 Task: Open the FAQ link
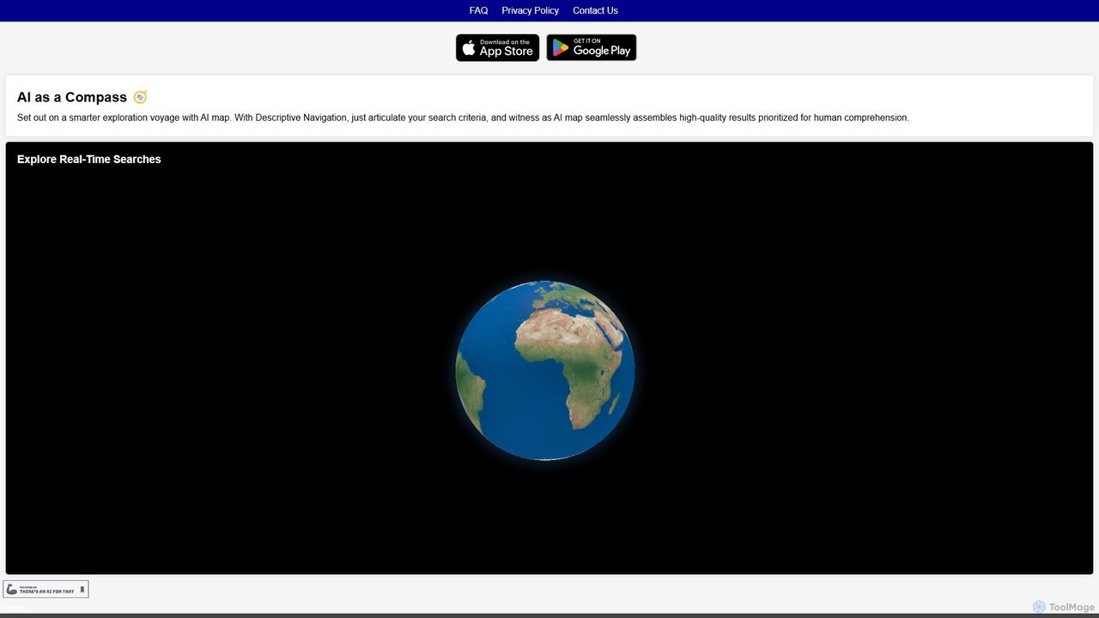coord(478,10)
